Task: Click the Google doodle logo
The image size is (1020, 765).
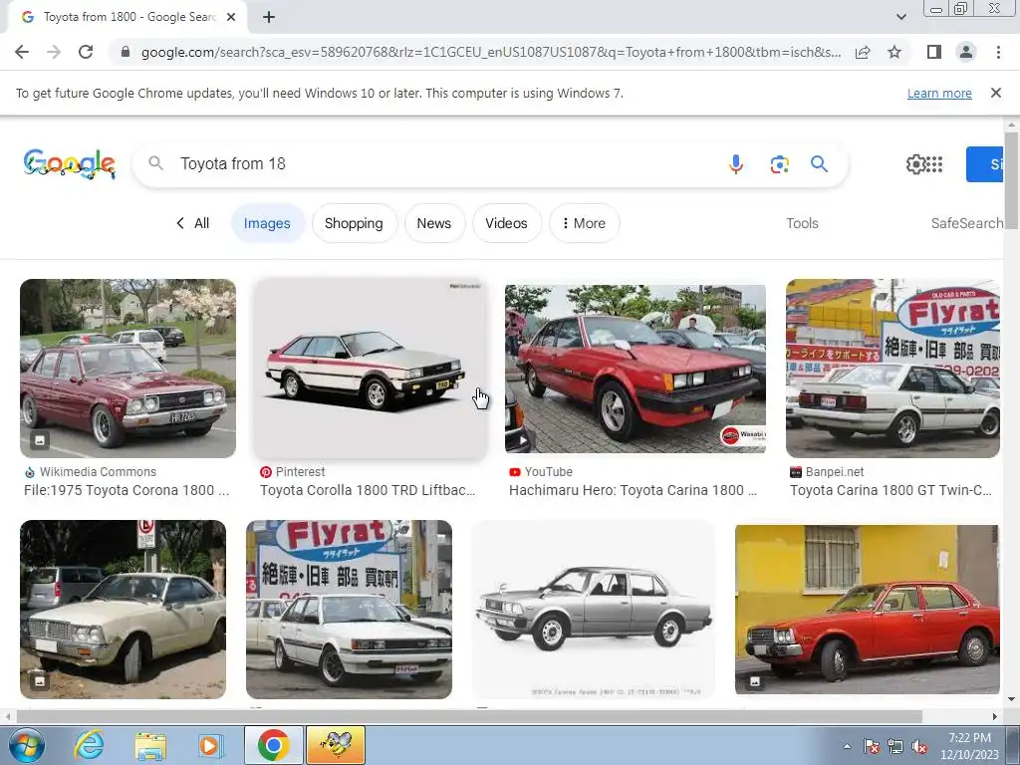Action: click(x=70, y=164)
